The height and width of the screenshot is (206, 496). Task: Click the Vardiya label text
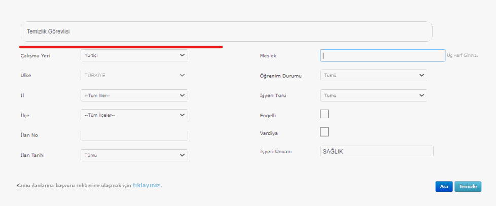269,133
